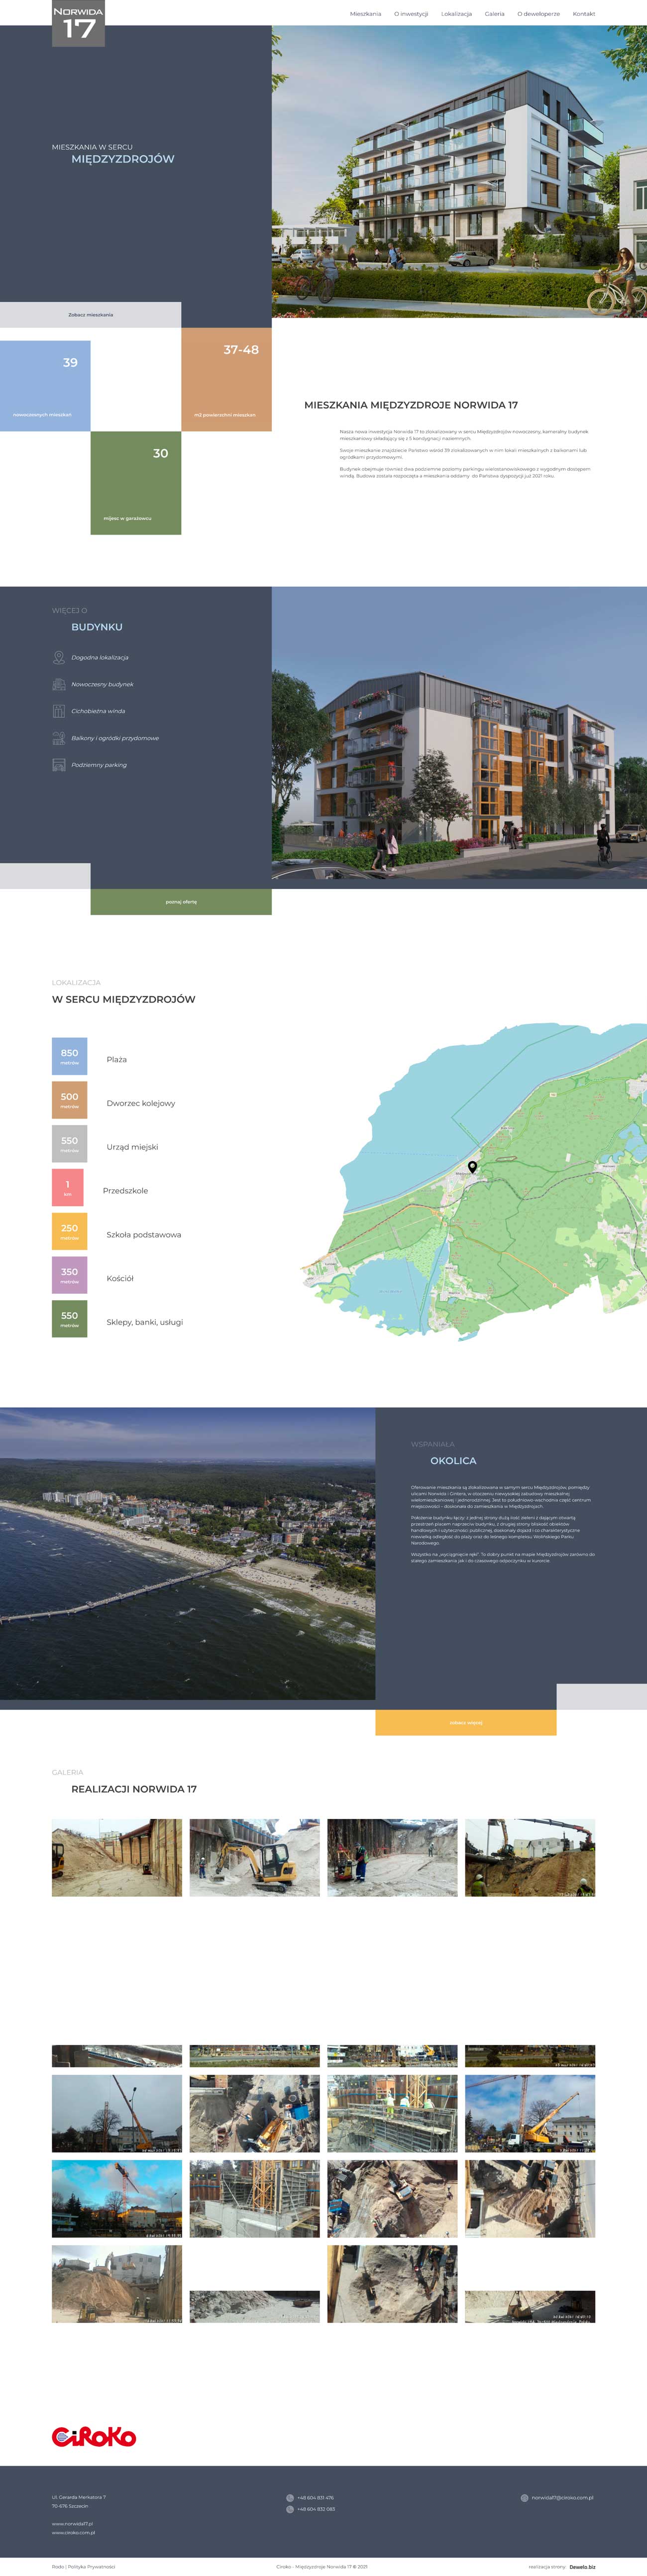Image resolution: width=647 pixels, height=2576 pixels.
Task: Click the garage icon beside Podziemny parking
Action: pyautogui.click(x=58, y=765)
